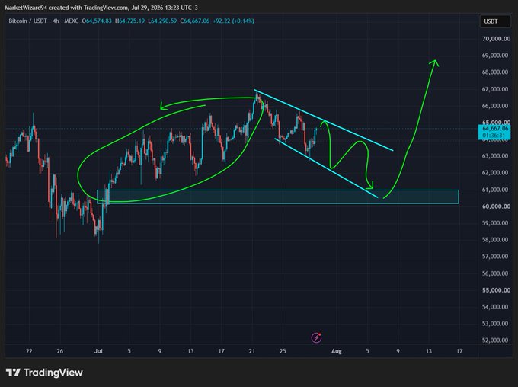518x387 pixels.
Task: Click the Aug date label on time axis
Action: (336, 351)
